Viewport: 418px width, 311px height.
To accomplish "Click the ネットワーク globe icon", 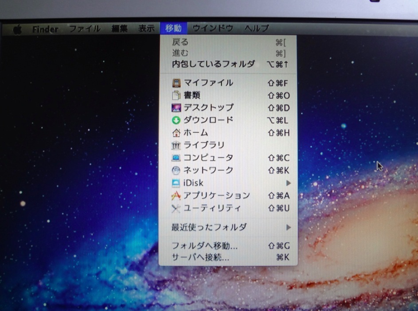I will point(176,170).
